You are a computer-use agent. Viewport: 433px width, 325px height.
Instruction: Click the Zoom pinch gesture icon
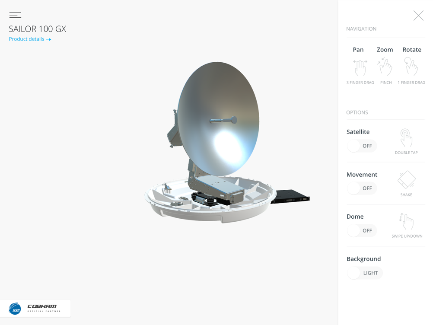(385, 67)
